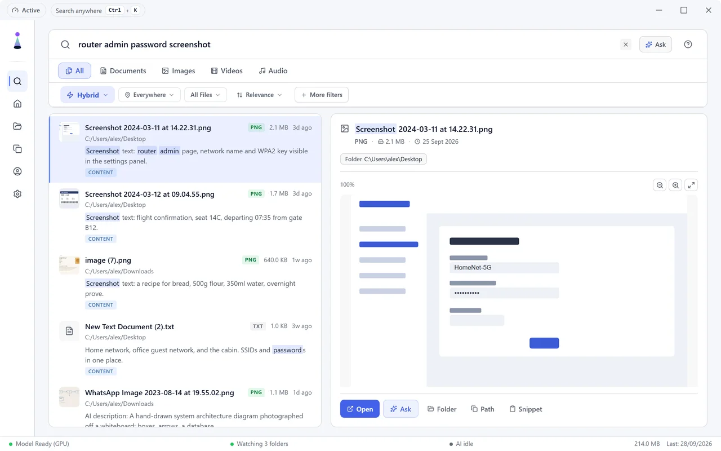
Task: Open Settings gear in sidebar
Action: [x=17, y=194]
